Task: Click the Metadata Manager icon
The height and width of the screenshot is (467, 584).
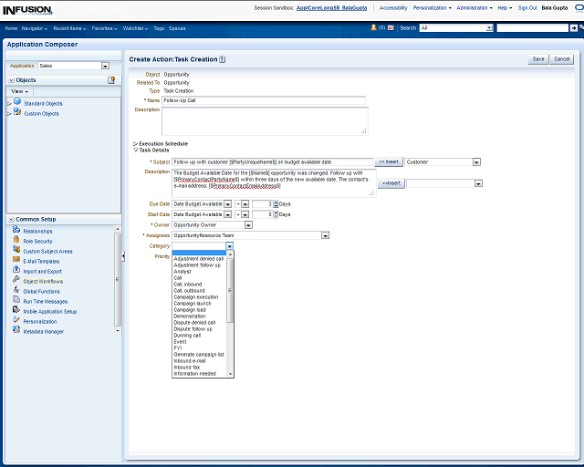Action: (x=16, y=331)
